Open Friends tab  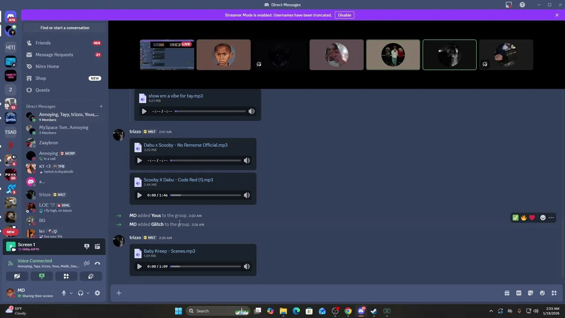[x=65, y=43]
